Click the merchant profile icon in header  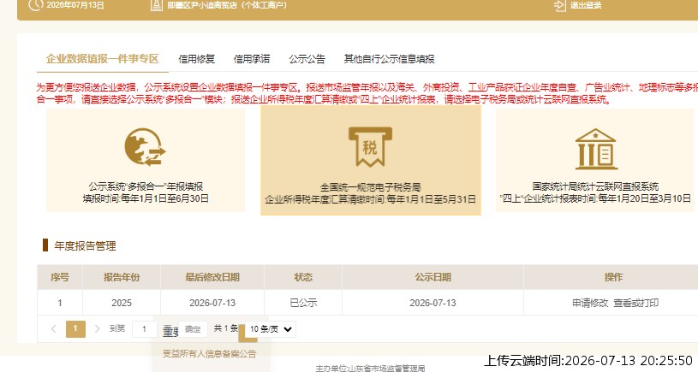point(156,5)
